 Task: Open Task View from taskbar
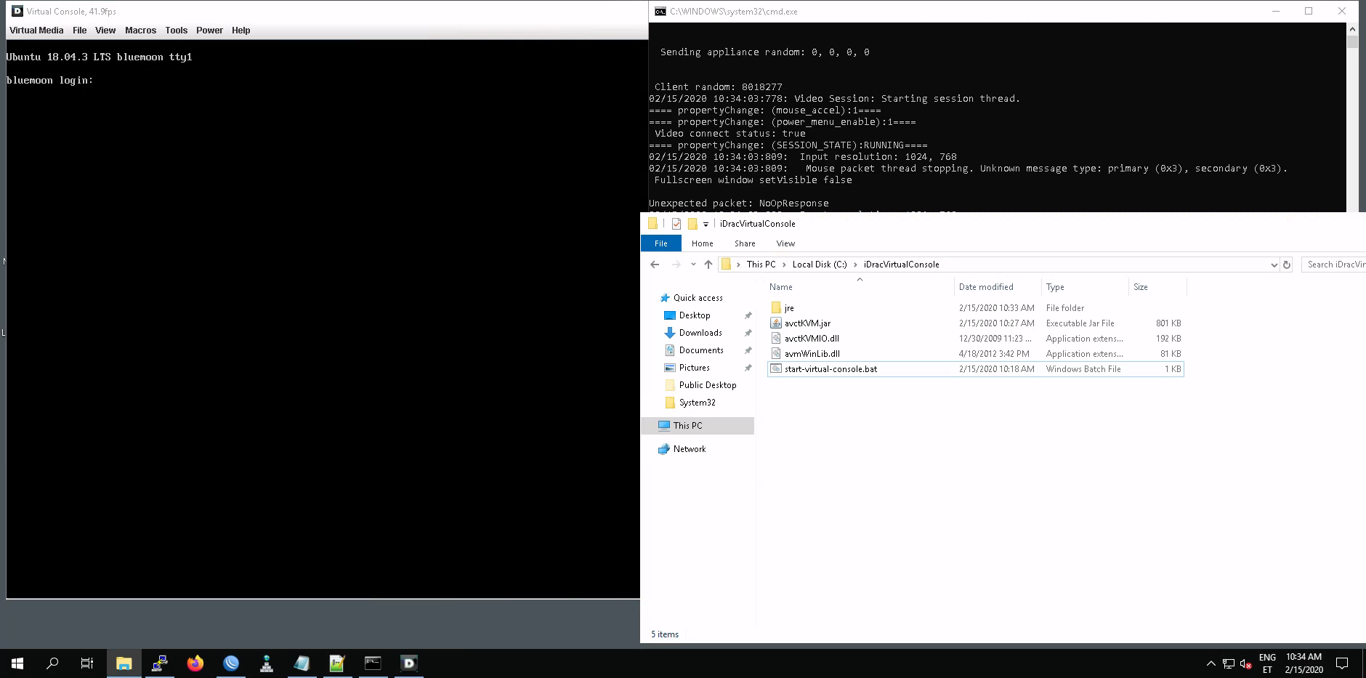[x=87, y=663]
